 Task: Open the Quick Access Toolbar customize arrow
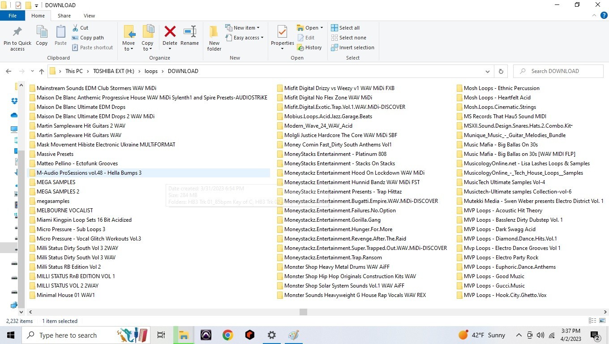36,5
